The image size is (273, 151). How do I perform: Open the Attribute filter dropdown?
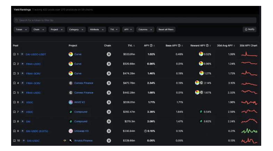click(x=97, y=30)
